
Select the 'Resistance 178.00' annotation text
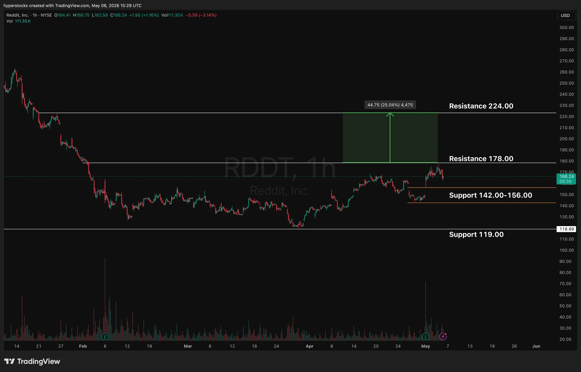click(481, 159)
